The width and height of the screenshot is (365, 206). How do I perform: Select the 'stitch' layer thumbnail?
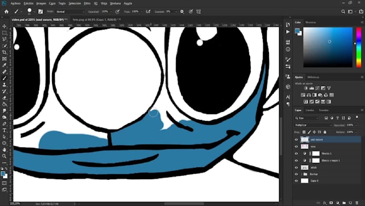[x=304, y=167]
